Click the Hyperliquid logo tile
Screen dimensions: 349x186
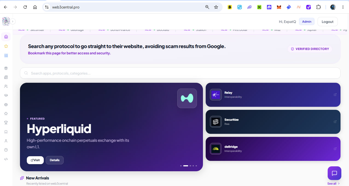coord(187,98)
